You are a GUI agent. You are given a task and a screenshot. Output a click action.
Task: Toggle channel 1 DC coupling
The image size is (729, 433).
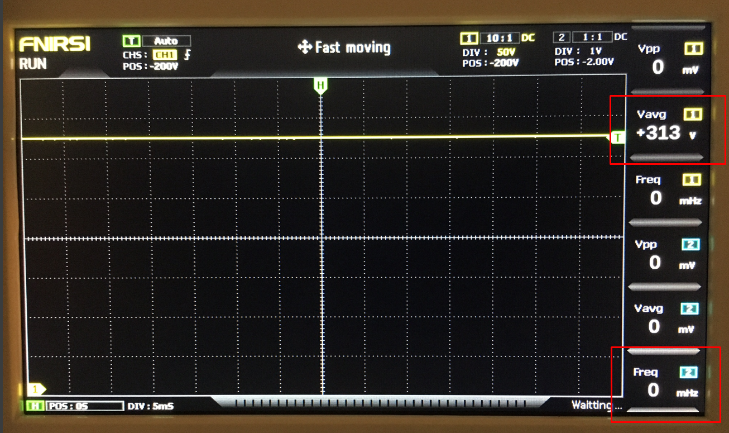pyautogui.click(x=528, y=38)
